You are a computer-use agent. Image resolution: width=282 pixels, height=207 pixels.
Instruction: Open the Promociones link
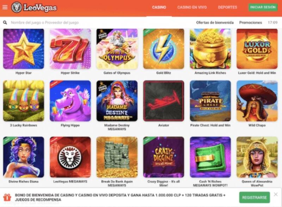click(250, 23)
